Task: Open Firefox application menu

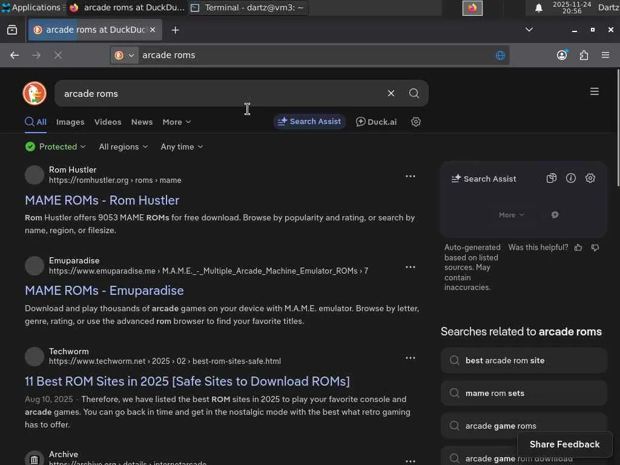Action: (605, 55)
